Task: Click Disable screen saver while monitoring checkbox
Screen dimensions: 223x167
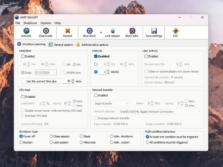Action: (x=23, y=111)
